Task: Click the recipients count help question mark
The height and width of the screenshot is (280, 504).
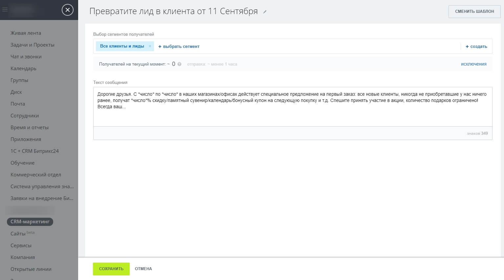Action: [180, 64]
